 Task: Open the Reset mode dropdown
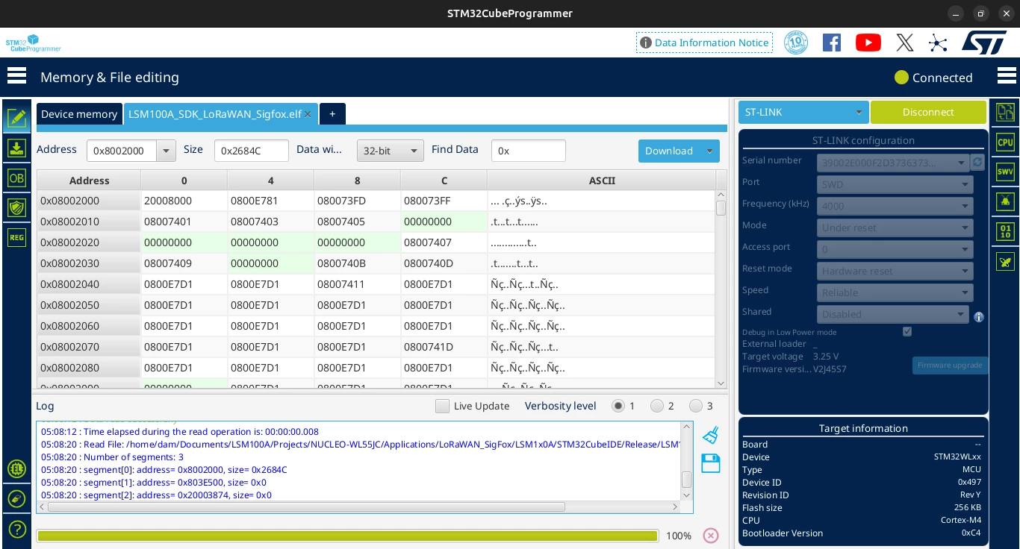(x=895, y=271)
